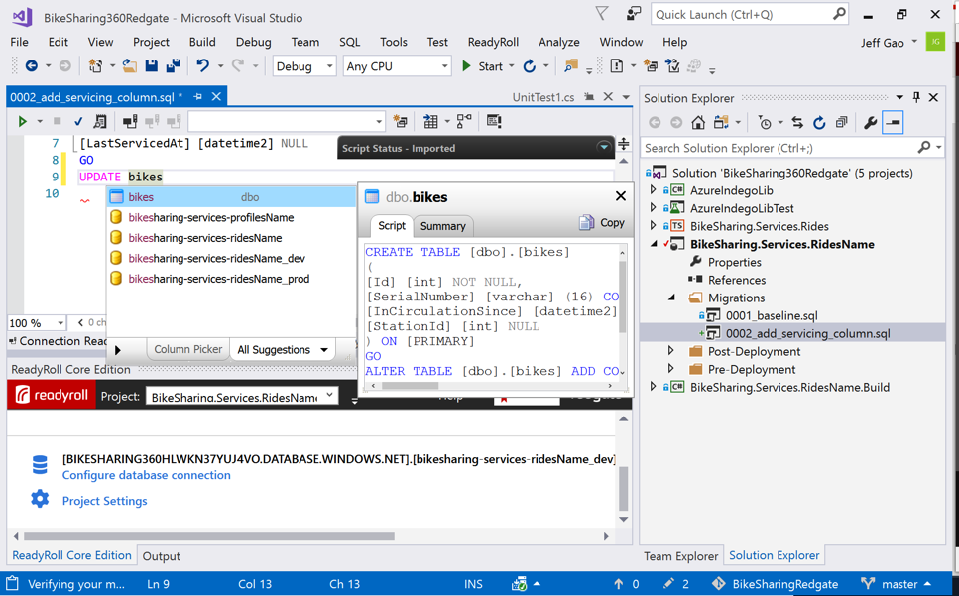Expand the Post-Deployment folder
Viewport: 959px width, 596px height.
[671, 351]
